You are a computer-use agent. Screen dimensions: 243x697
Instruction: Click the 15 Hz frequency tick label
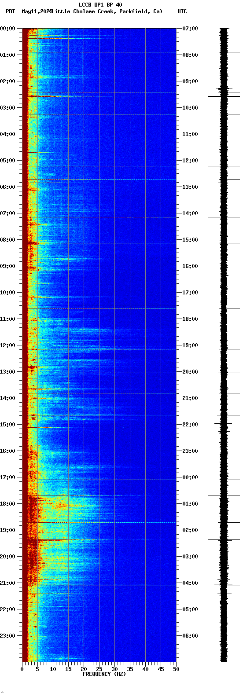coord(68,669)
